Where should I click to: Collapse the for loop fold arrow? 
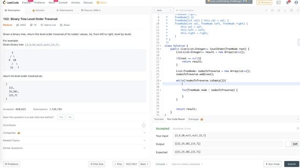pos(160,90)
